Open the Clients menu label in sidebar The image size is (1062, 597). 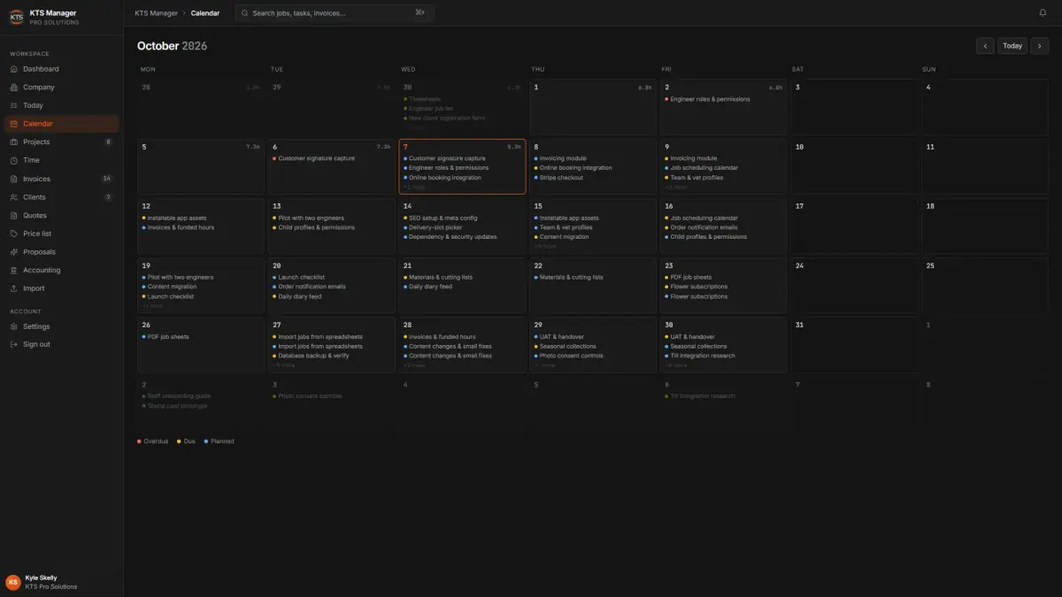click(x=35, y=197)
